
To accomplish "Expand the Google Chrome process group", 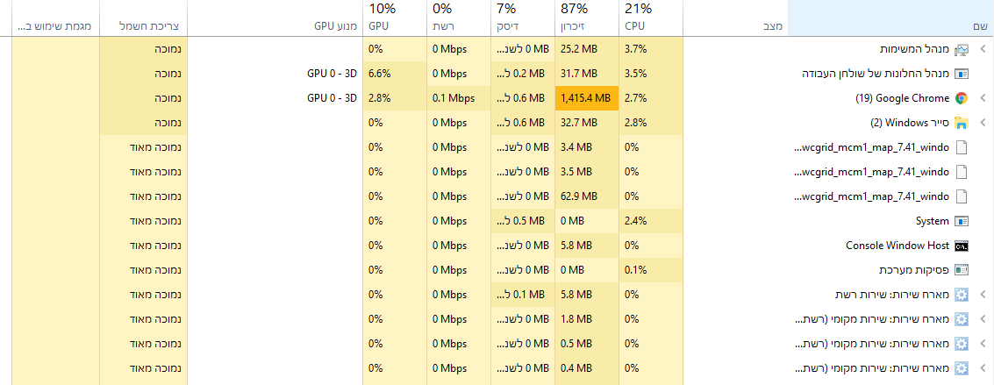I will pos(982,98).
